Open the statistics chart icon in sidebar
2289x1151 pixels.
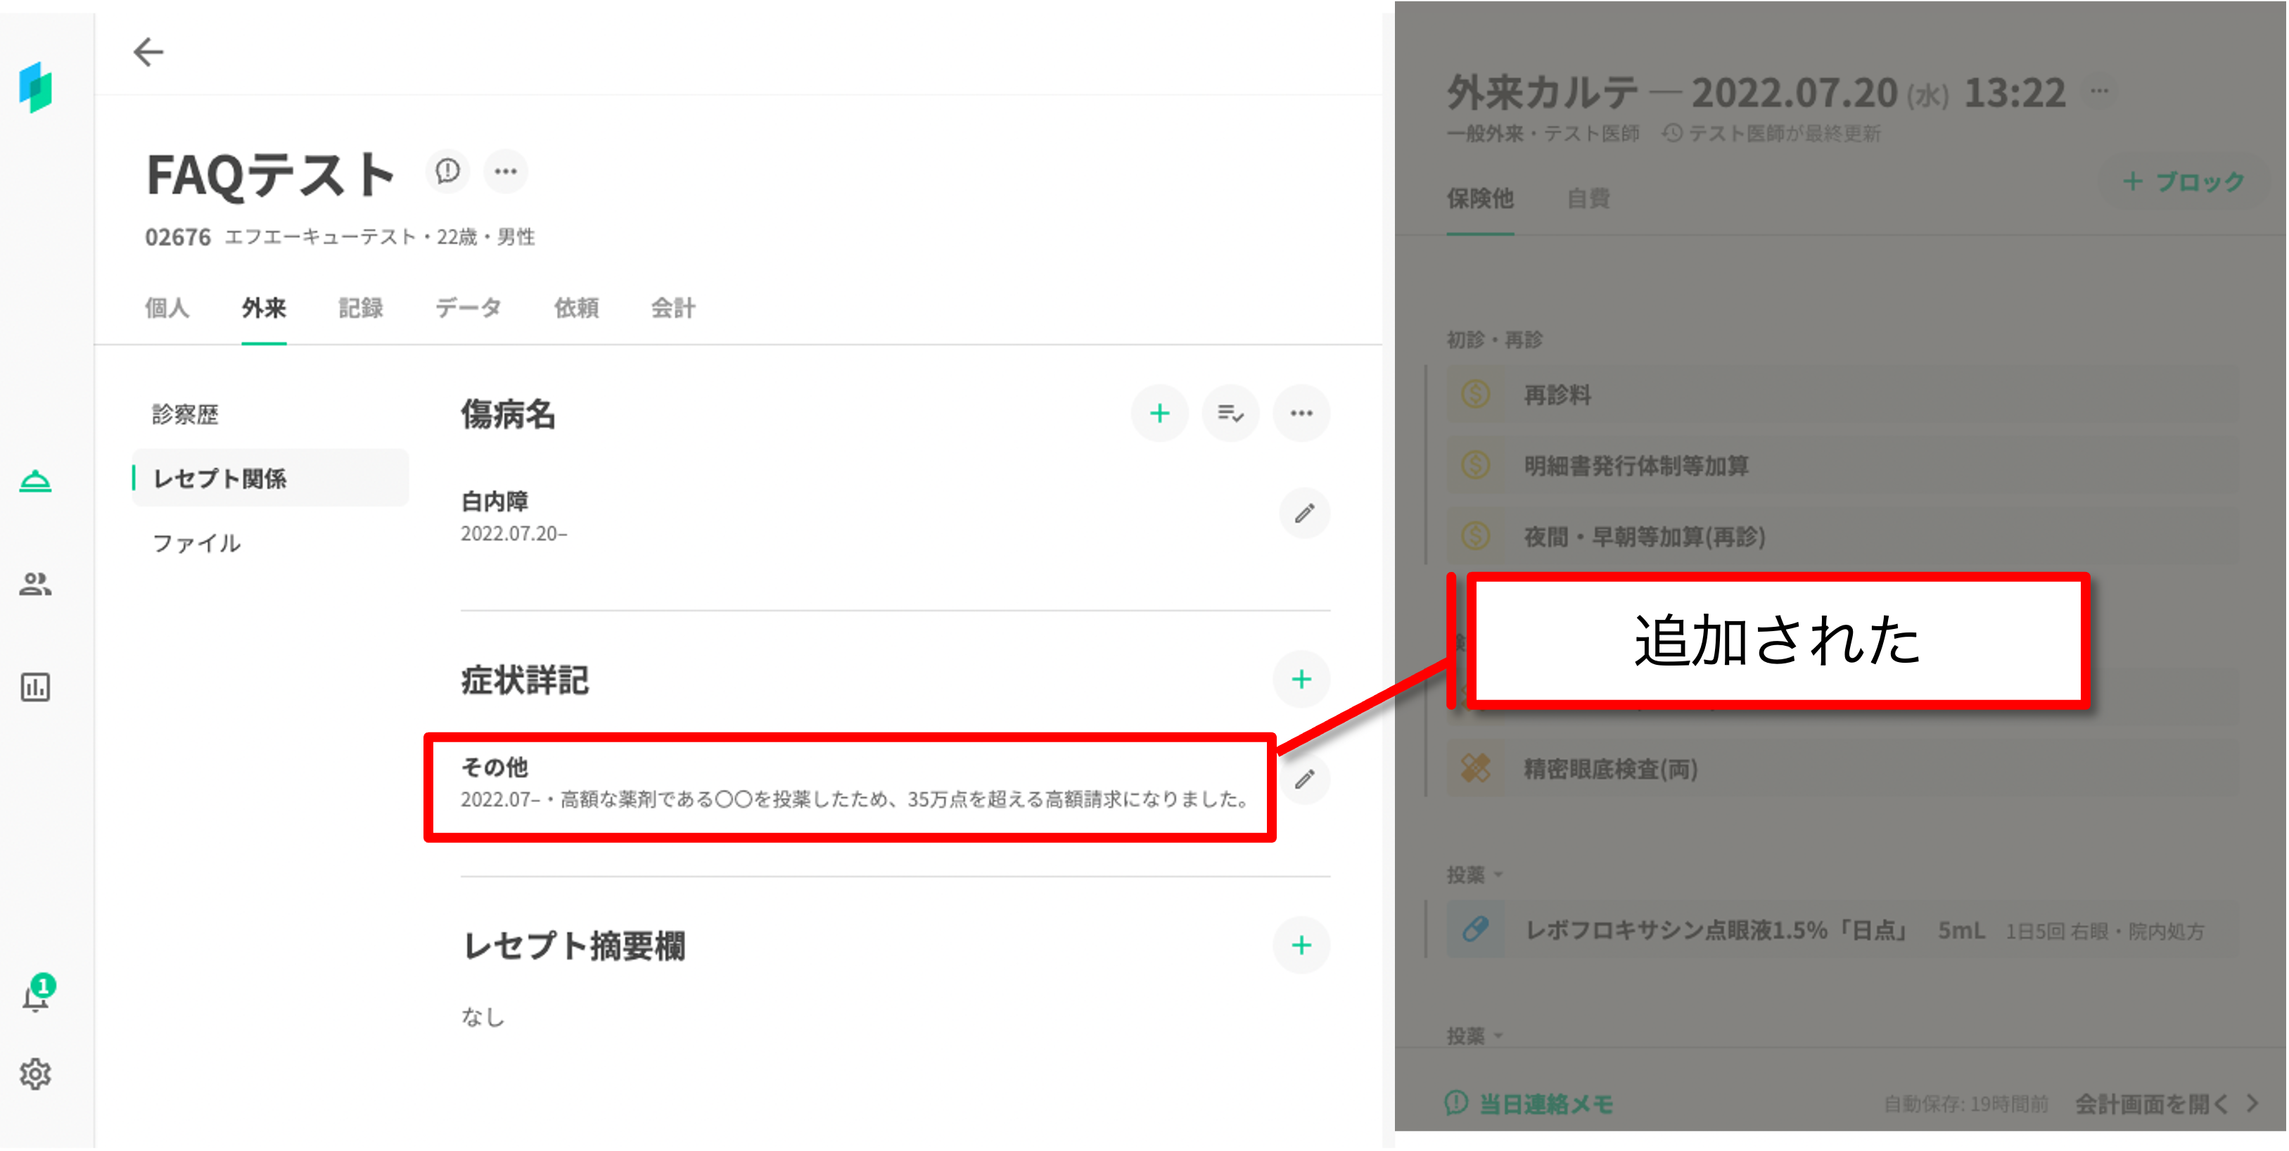tap(36, 687)
